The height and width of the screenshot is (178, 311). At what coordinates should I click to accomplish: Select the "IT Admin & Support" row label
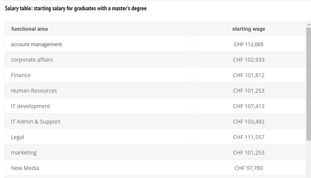(x=35, y=121)
